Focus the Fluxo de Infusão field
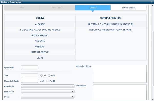Viewport: 154px width, 101px height. (x=30, y=81)
